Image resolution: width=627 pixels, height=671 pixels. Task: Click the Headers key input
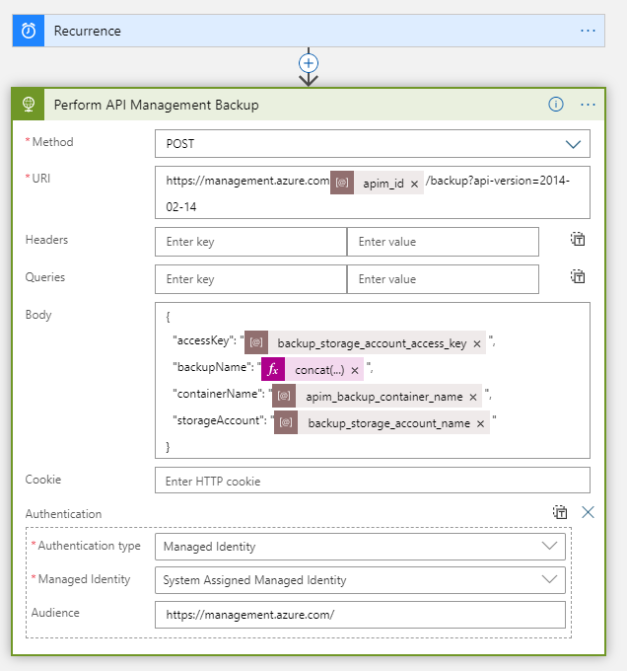tap(250, 242)
